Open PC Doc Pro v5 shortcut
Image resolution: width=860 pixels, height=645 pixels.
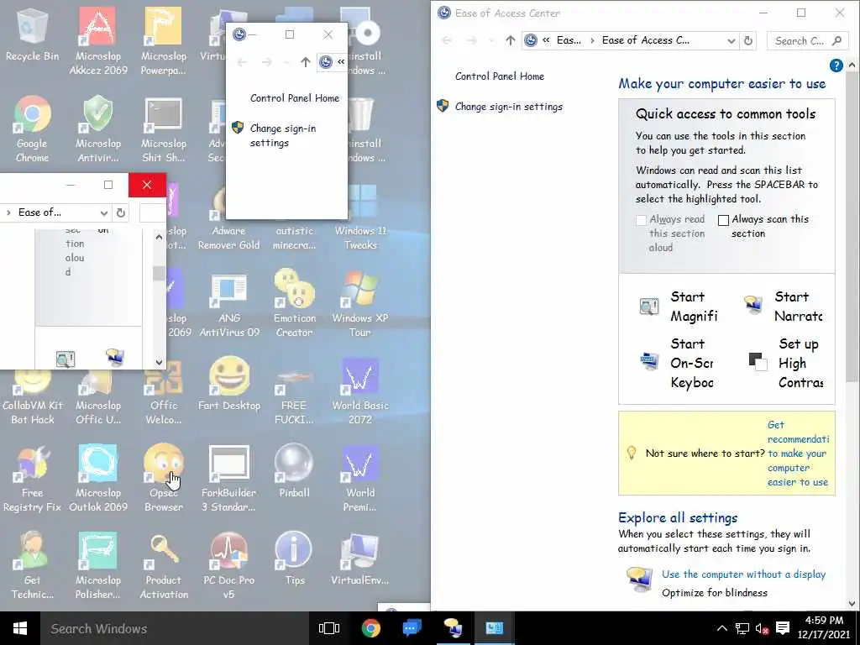(x=228, y=565)
